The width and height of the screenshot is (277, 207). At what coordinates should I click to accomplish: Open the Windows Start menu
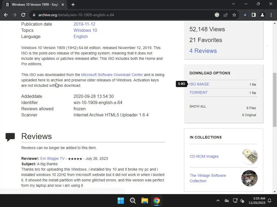[x=121, y=201]
